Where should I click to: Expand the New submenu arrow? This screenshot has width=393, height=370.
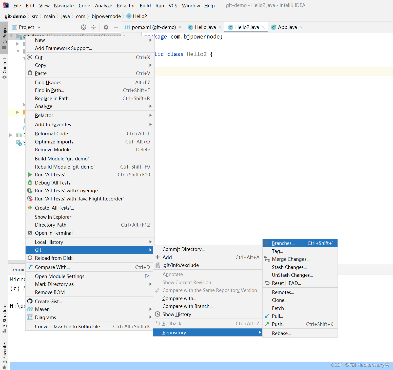[x=151, y=40]
